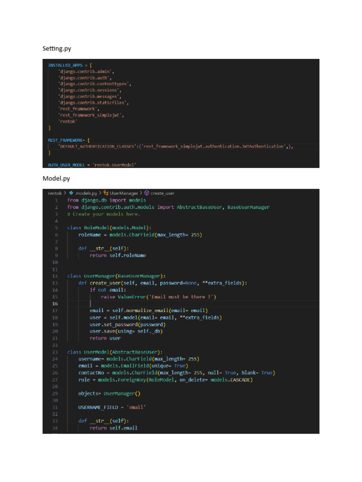Click the '# Create your models here.' comment
The height and width of the screenshot is (482, 362).
[x=104, y=214]
